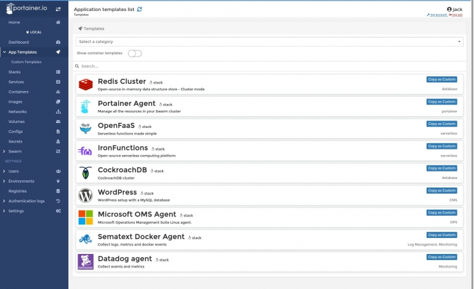Expand the Settings menu chevron
The image size is (474, 289).
[x=4, y=211]
